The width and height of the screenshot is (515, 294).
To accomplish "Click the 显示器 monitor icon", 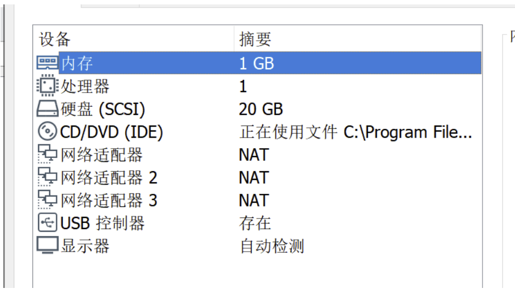I will tap(47, 246).
